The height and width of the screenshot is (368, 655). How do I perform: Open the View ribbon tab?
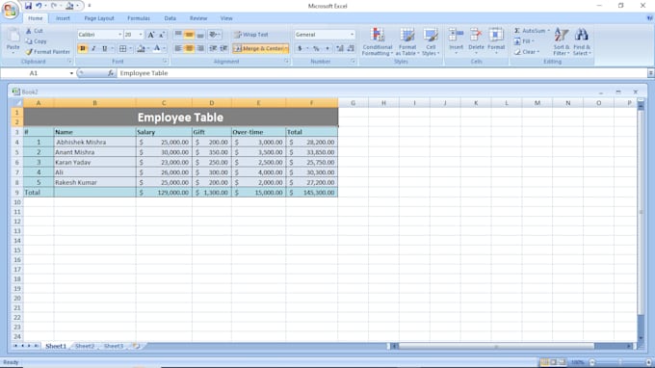pos(226,18)
